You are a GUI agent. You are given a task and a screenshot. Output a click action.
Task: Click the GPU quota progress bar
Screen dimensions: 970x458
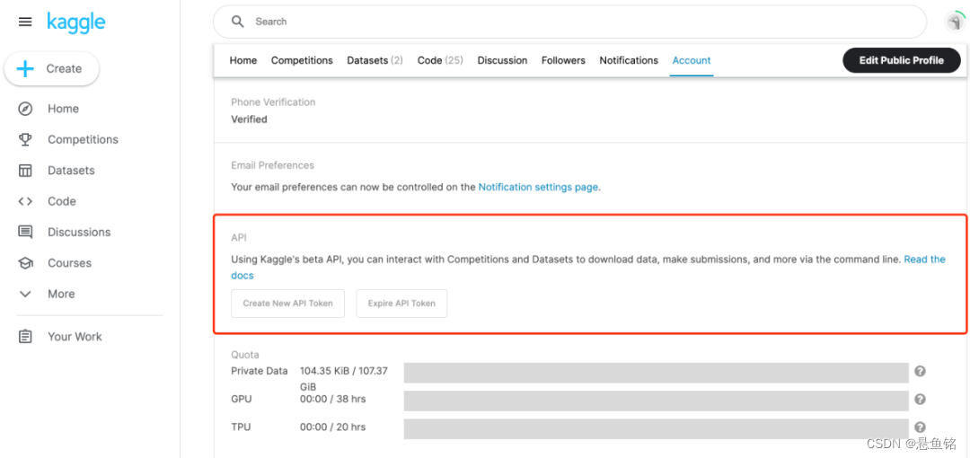click(656, 400)
